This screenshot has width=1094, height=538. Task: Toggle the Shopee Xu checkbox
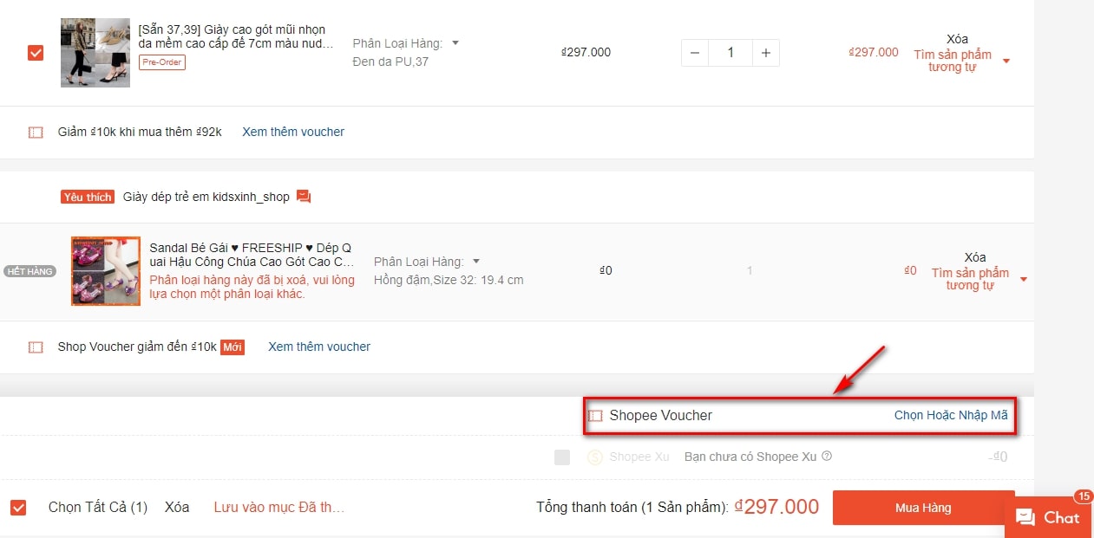(x=562, y=457)
